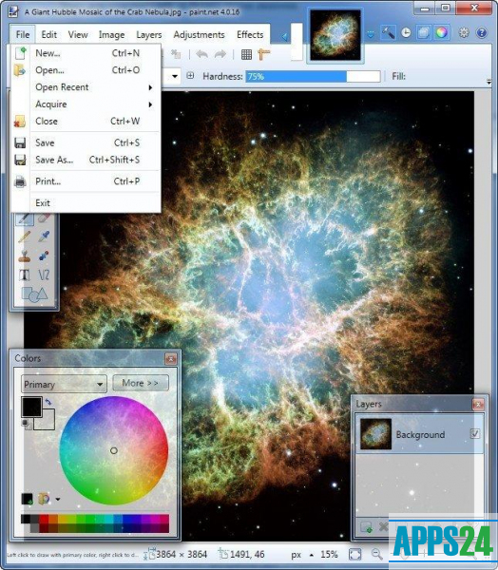Choose Open... from File menu

coord(86,70)
